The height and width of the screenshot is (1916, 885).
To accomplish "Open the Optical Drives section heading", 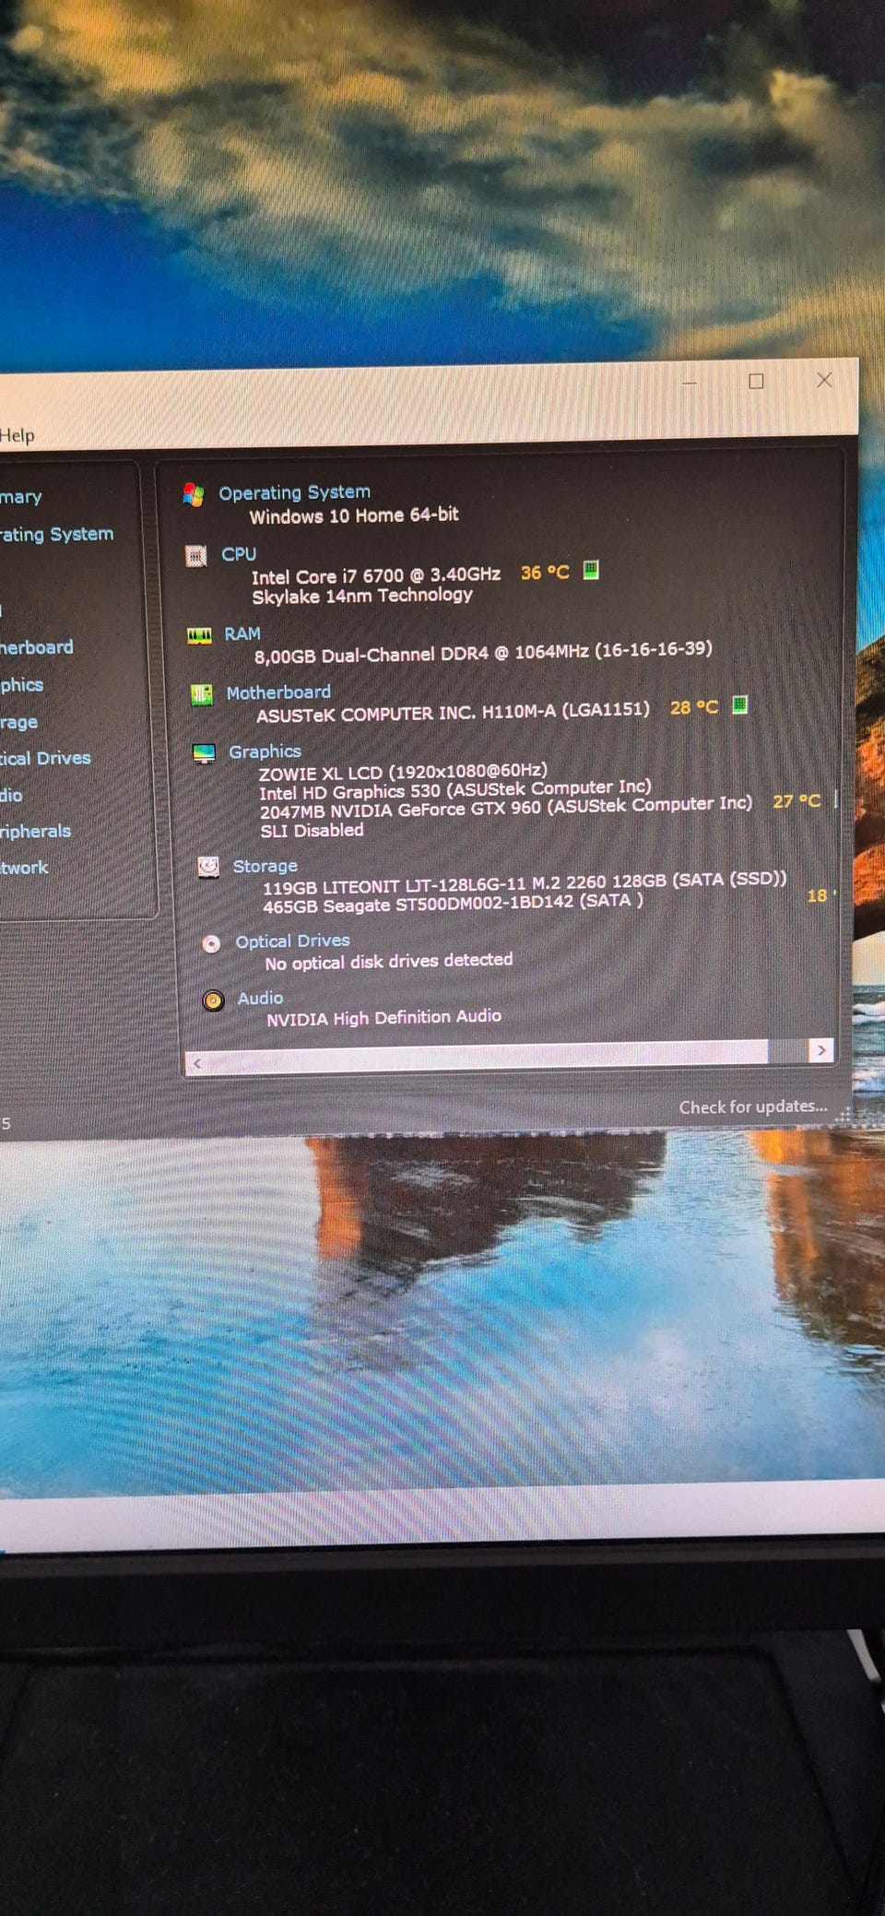I will coord(292,941).
